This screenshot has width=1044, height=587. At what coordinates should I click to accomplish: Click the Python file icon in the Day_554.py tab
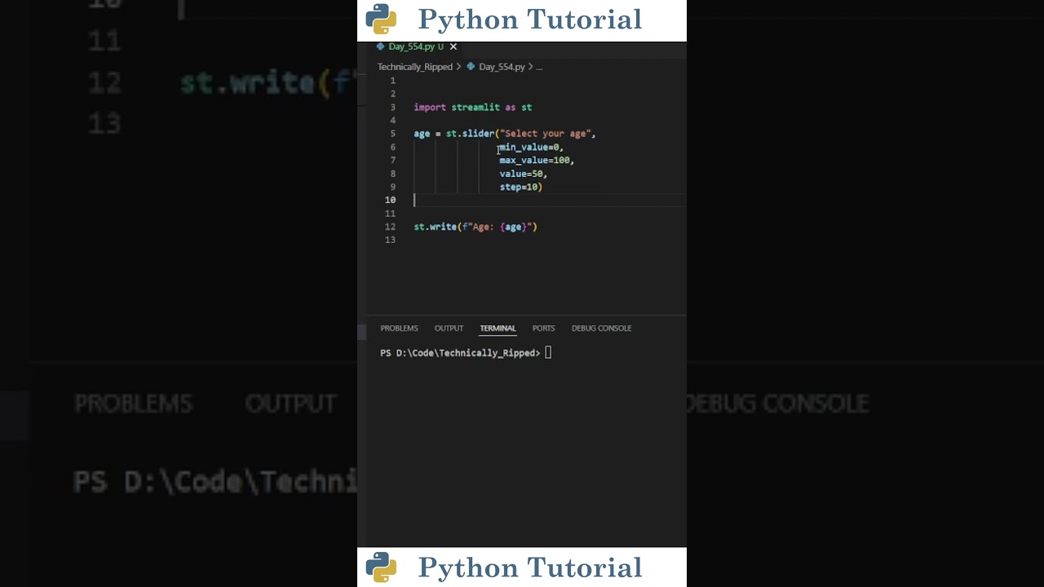380,46
